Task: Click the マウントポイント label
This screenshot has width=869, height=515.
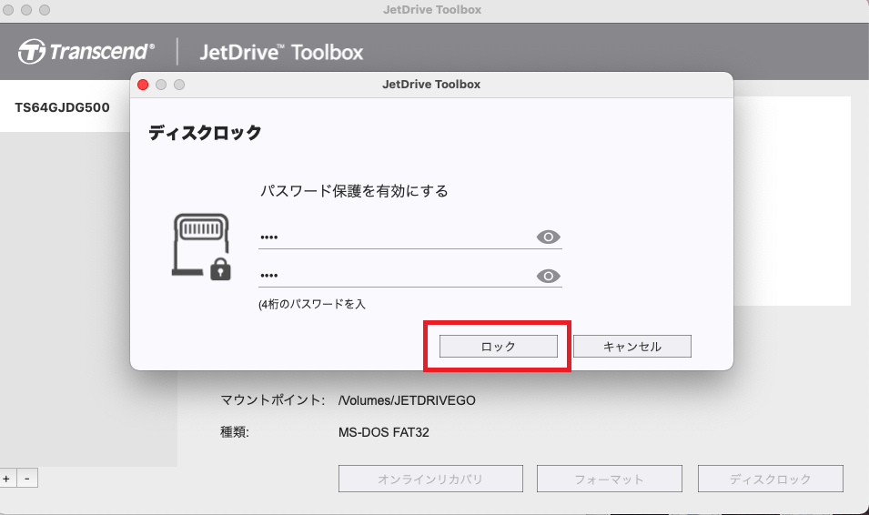Action: [273, 400]
